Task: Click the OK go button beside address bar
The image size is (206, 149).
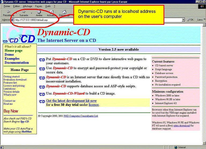Action: click(x=191, y=20)
